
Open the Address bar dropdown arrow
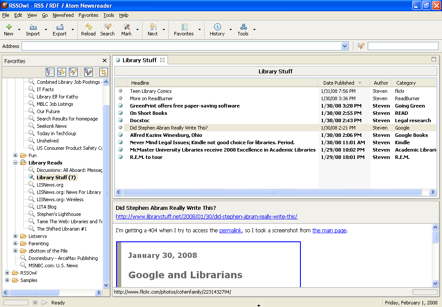345,46
